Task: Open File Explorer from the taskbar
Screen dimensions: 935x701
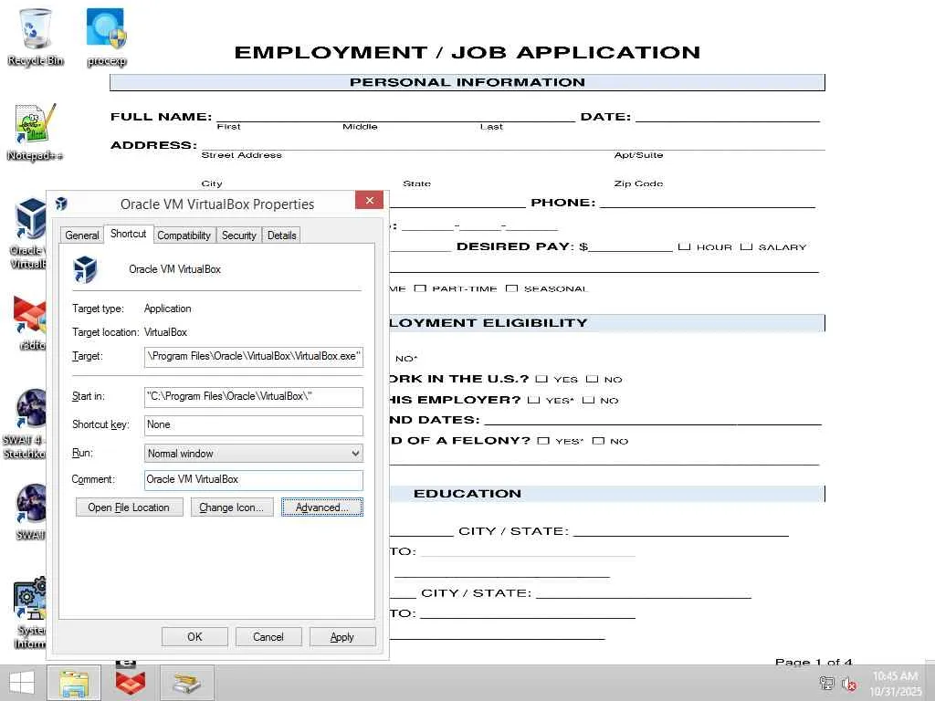Action: click(73, 683)
